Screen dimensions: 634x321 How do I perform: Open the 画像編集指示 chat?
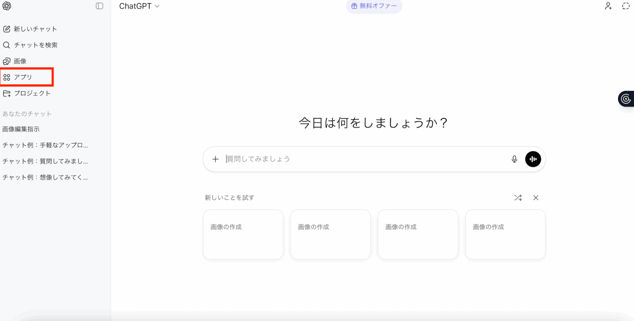21,129
